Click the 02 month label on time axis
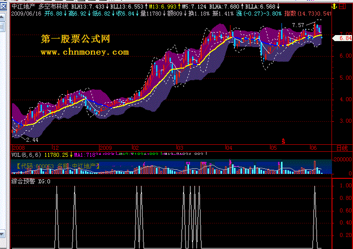 pyautogui.click(x=135, y=148)
